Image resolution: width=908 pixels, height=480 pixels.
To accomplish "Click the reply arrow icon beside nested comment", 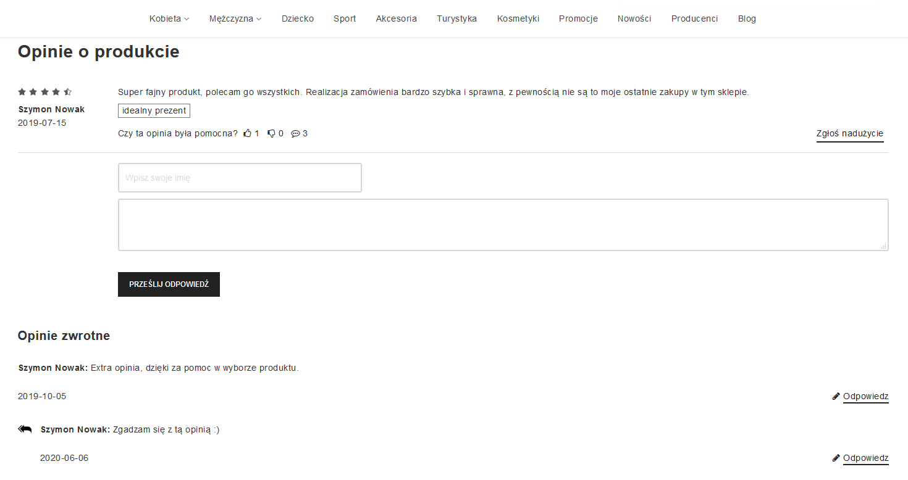I will 25,429.
